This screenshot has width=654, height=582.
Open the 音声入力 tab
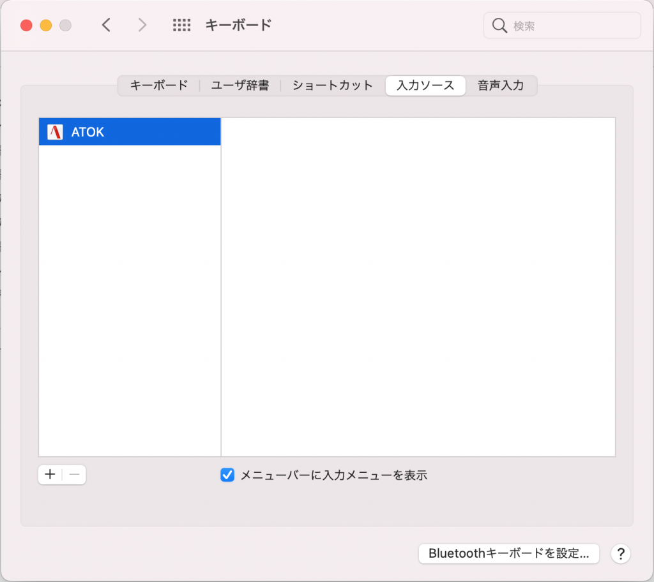pos(501,86)
